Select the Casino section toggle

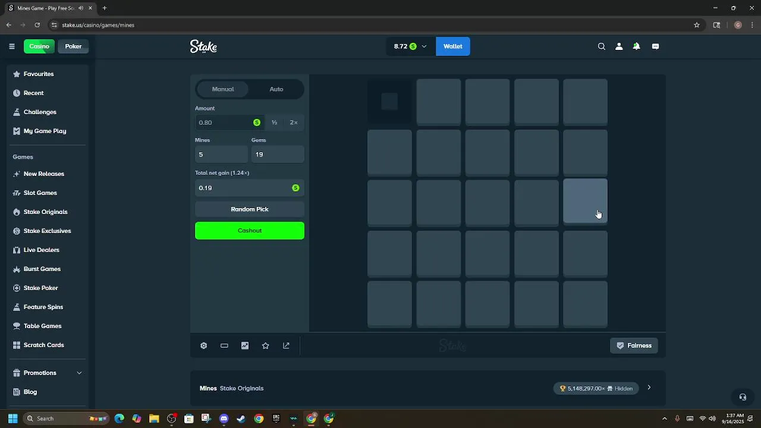coord(39,46)
